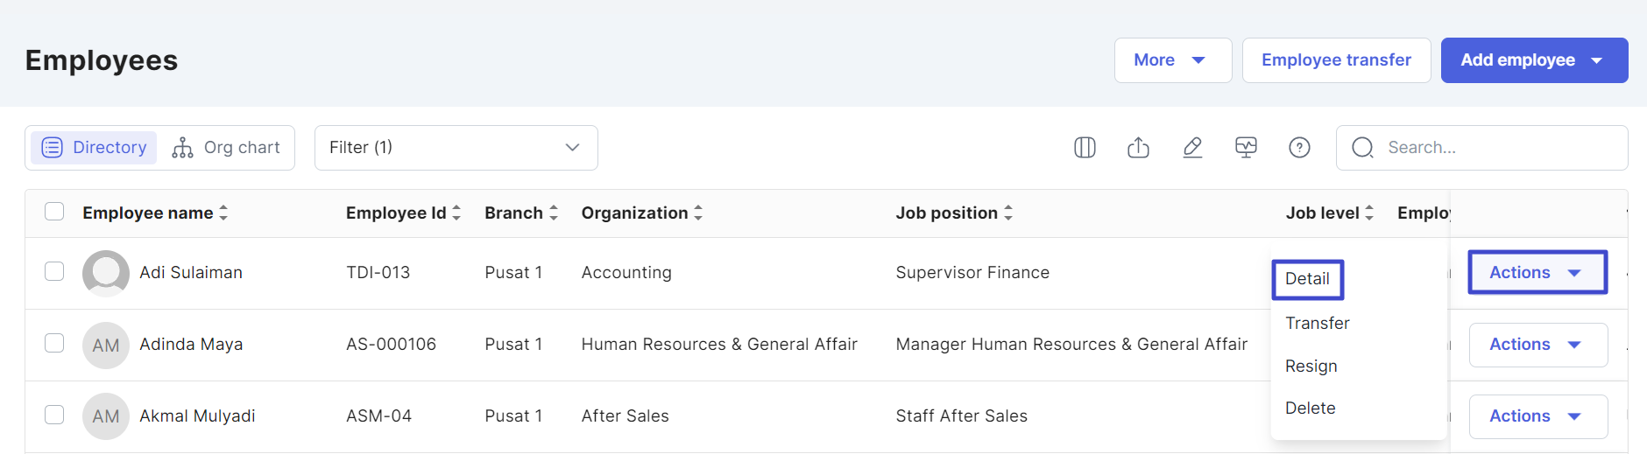Click the pencil edit icon
Image resolution: width=1647 pixels, height=454 pixels.
click(1192, 148)
